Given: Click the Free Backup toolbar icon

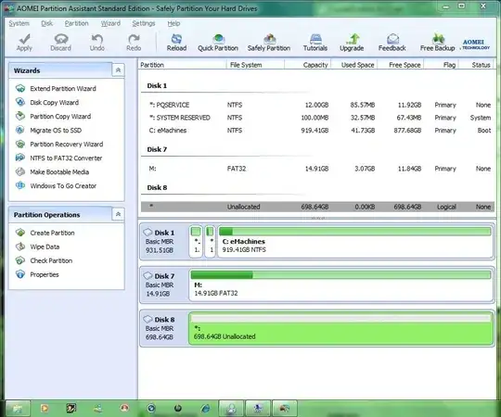Looking at the screenshot, I should (x=437, y=43).
